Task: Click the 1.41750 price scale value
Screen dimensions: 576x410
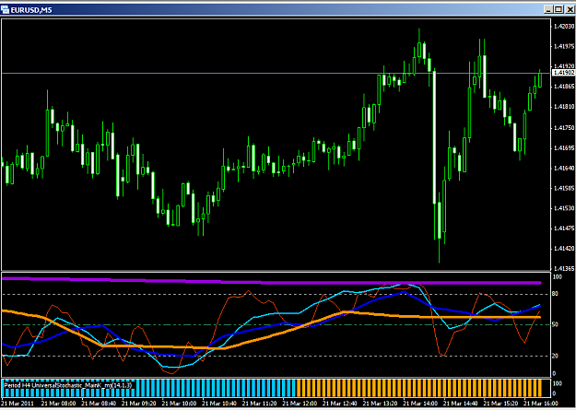Action: [564, 128]
